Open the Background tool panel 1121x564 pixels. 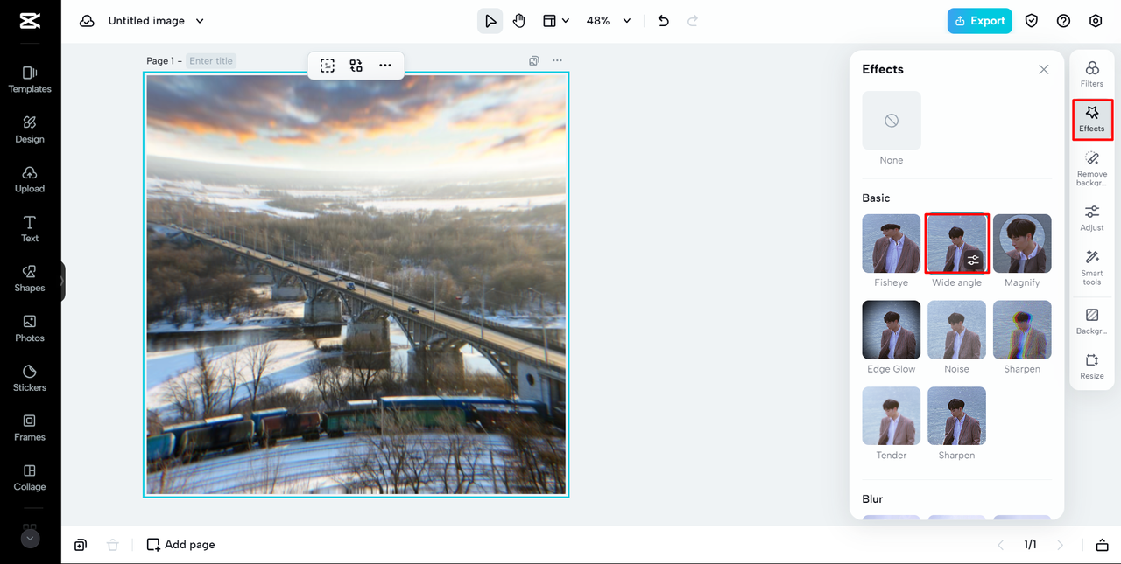click(x=1092, y=322)
